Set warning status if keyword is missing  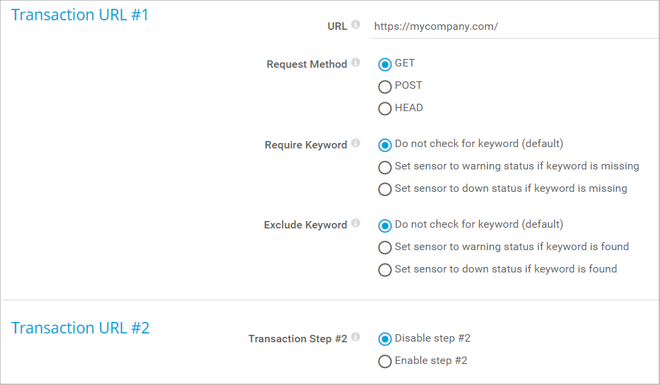tap(385, 167)
